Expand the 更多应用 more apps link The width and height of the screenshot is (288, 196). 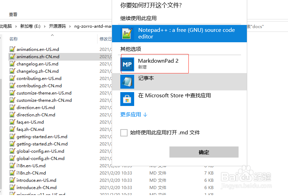tap(134, 115)
